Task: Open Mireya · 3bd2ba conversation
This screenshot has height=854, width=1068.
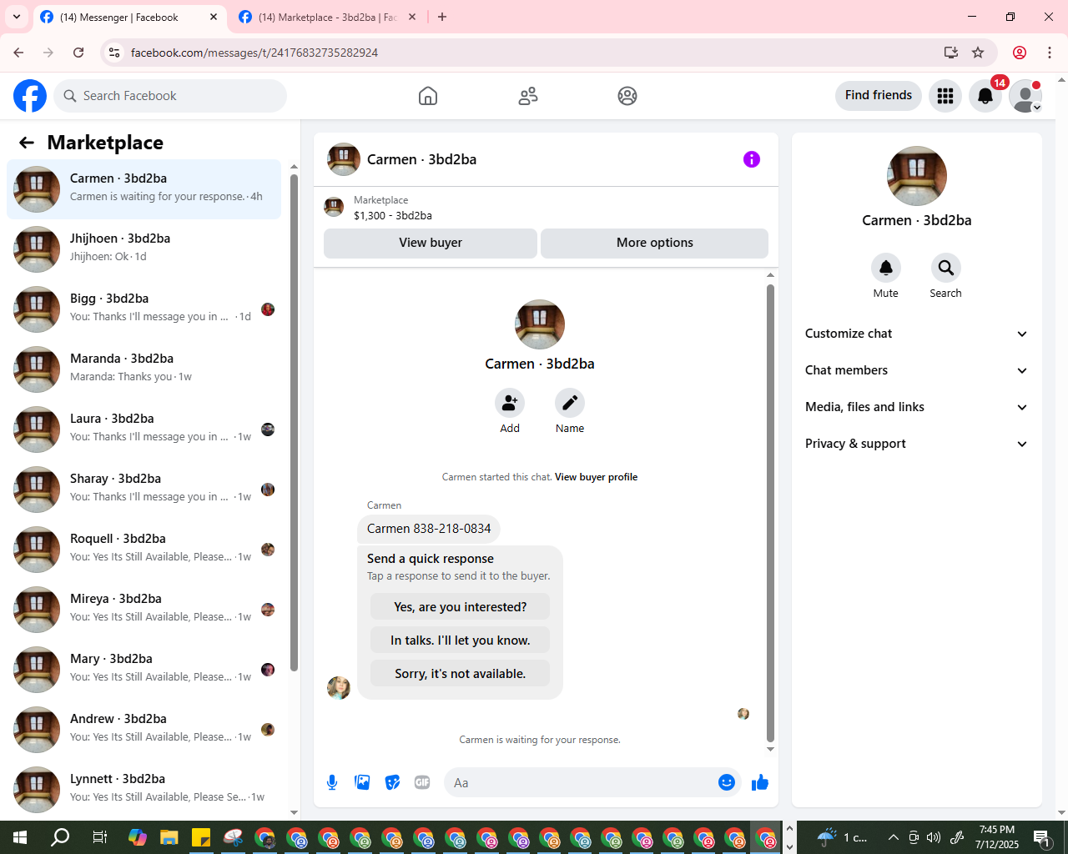Action: 144,610
